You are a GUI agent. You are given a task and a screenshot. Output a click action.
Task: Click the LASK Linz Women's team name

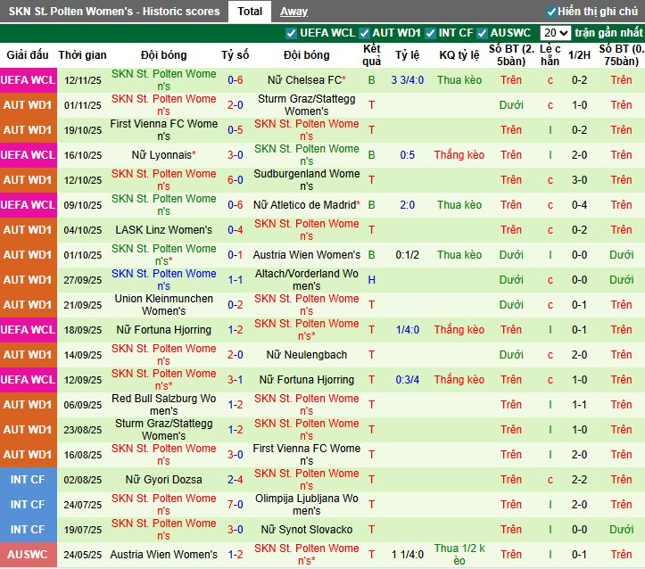[x=164, y=230]
